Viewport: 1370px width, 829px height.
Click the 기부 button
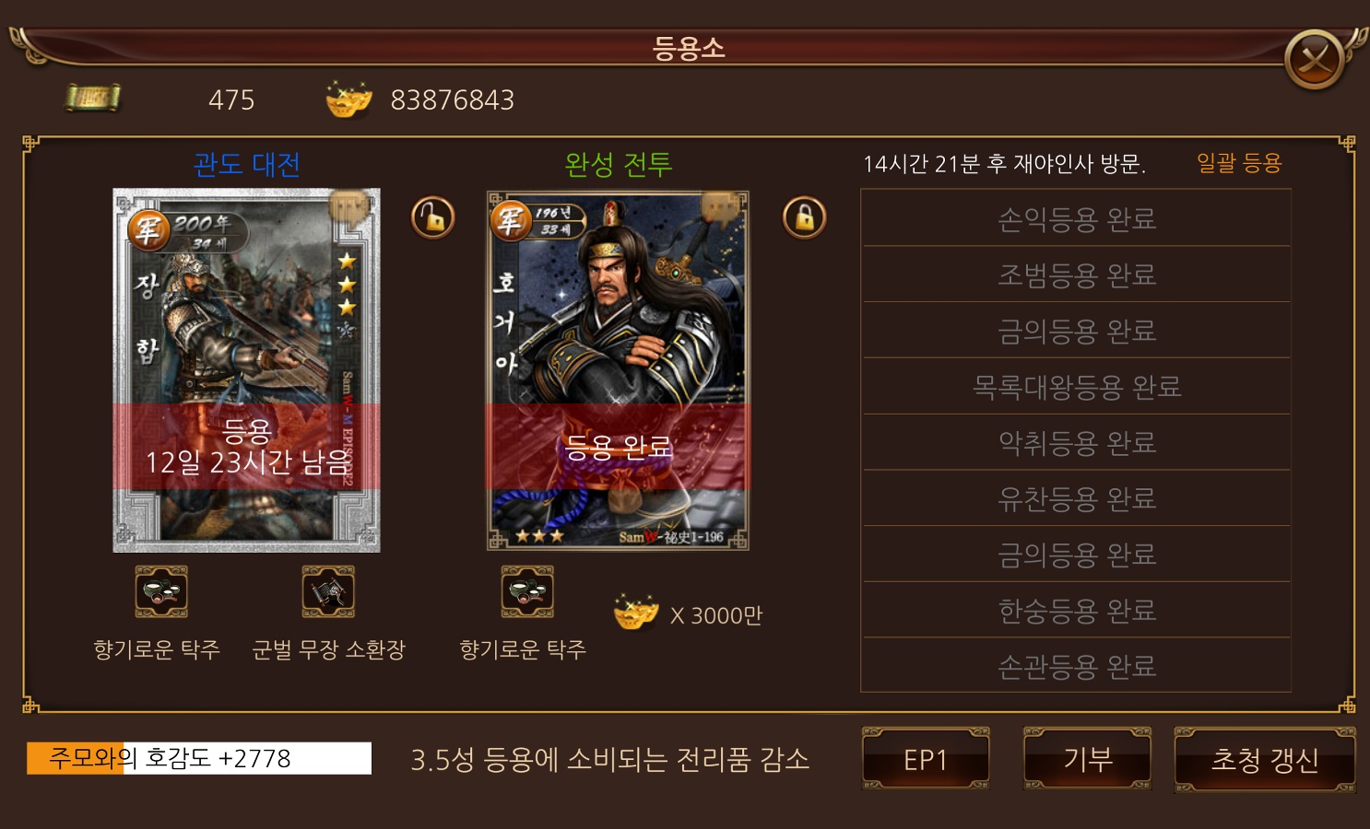pyautogui.click(x=1088, y=759)
